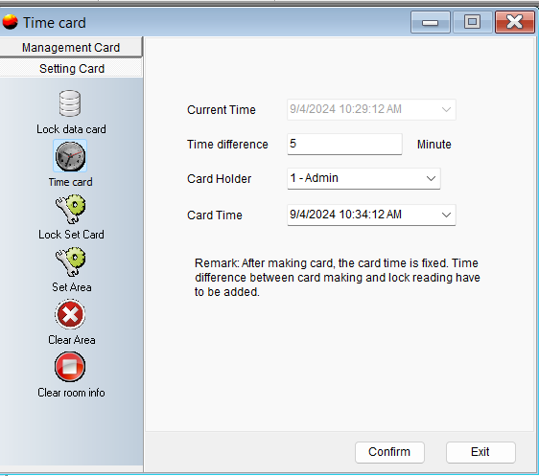Expand the Current Time dropdown arrow

446,109
